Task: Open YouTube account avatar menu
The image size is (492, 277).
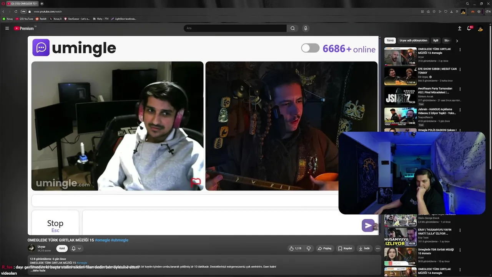Action: (x=480, y=28)
